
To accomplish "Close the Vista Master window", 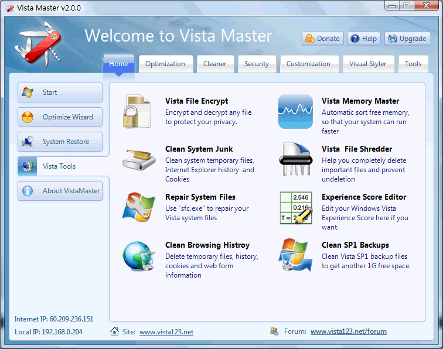I will point(427,6).
